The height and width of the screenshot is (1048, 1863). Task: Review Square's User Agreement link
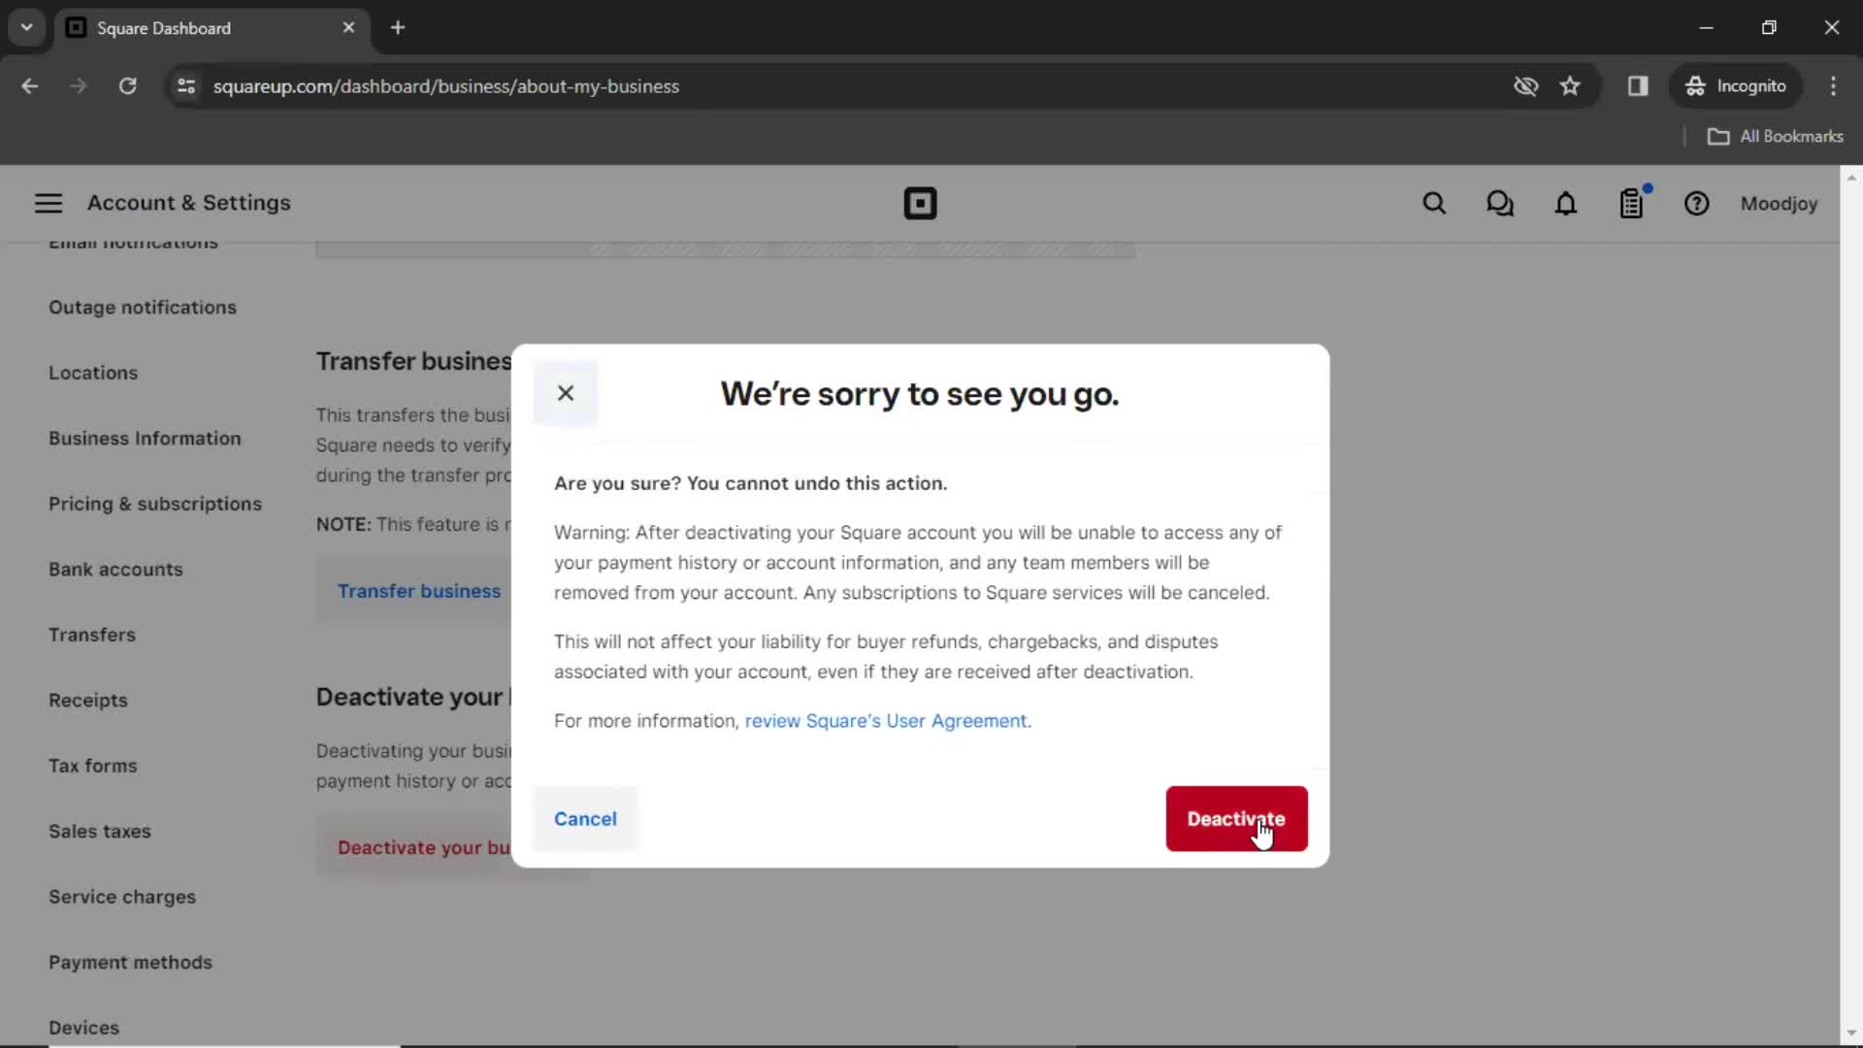(886, 720)
